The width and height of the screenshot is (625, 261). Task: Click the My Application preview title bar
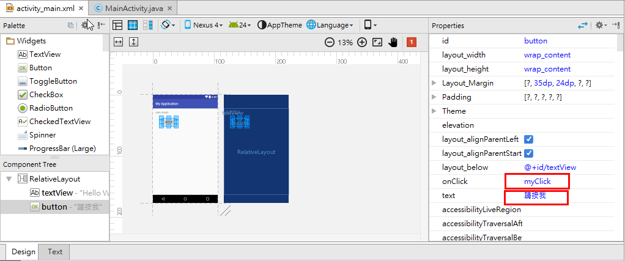pos(185,103)
